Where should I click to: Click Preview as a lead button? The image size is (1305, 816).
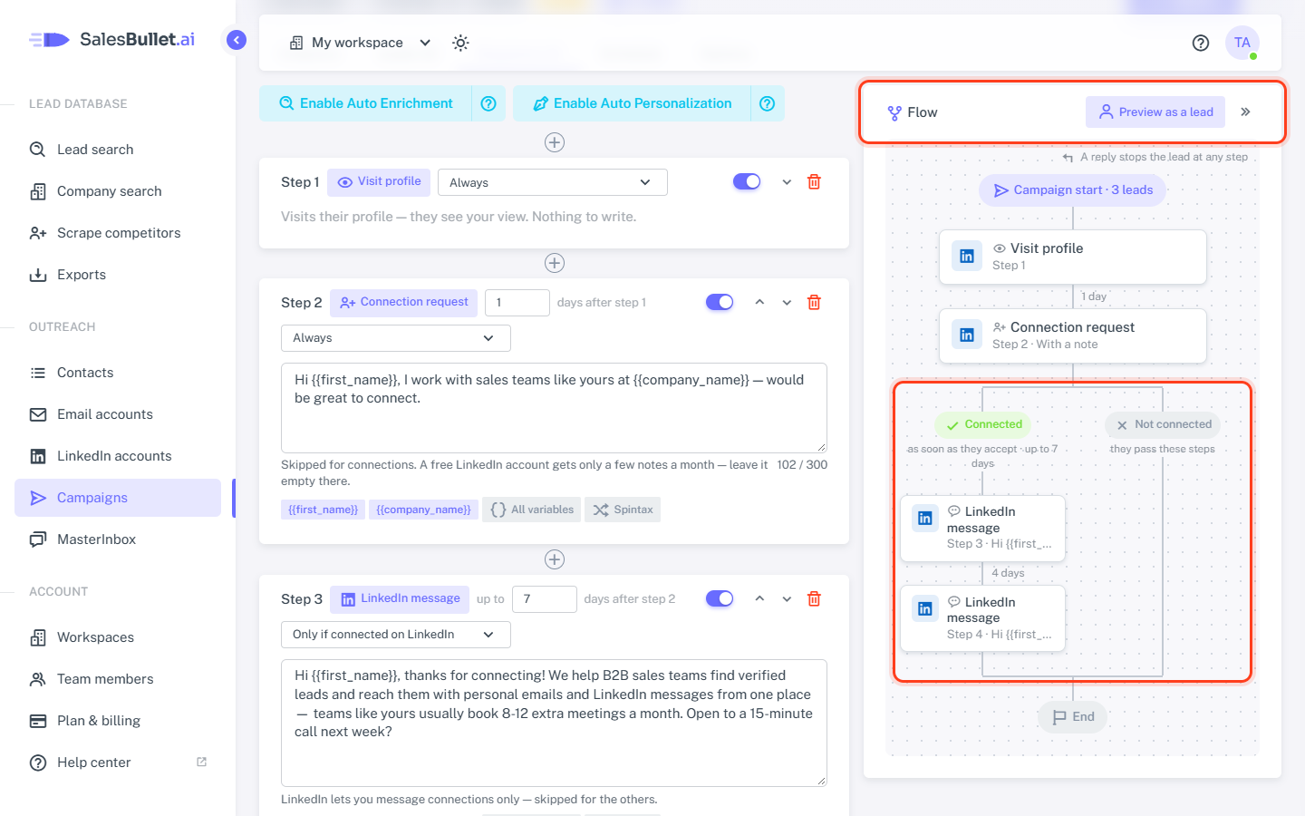tap(1155, 112)
